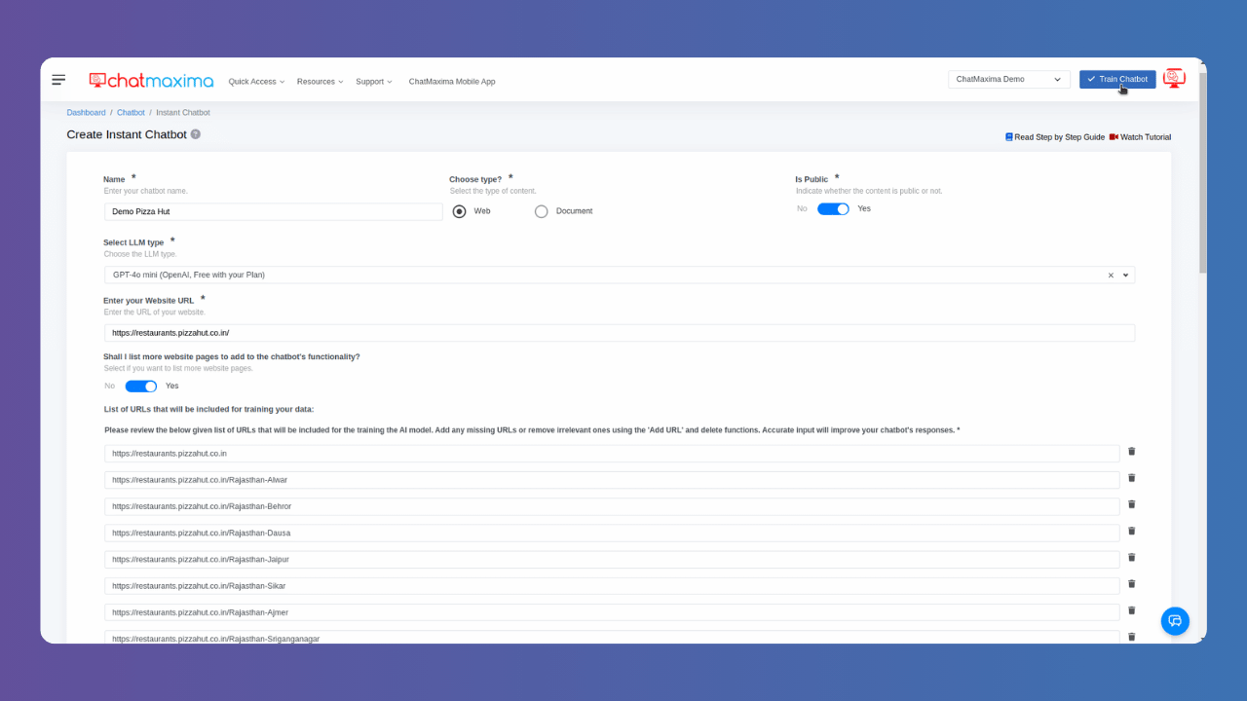The width and height of the screenshot is (1247, 701).
Task: Delete the Rajasthan-Sikar URL row
Action: click(x=1132, y=584)
